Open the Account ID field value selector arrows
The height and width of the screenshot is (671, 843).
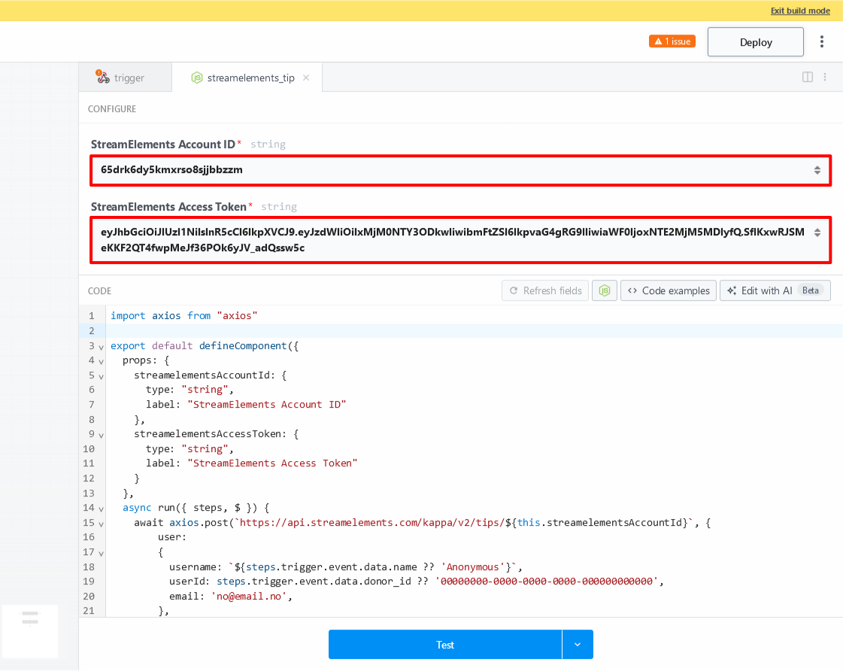817,171
